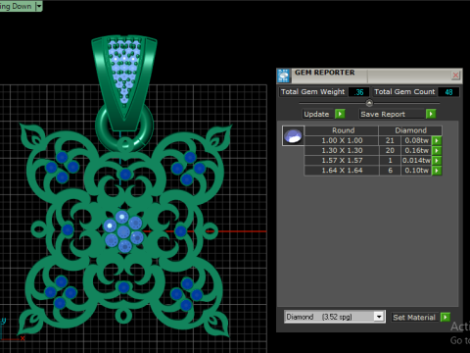Click the round gem thumbnail icon
Viewport: 470px width, 353px height.
point(293,135)
